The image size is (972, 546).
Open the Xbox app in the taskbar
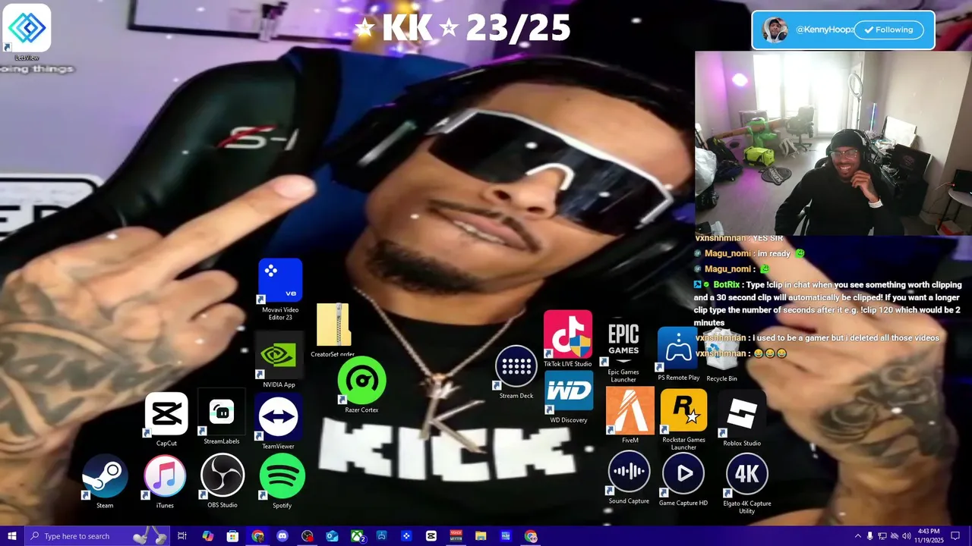click(358, 536)
